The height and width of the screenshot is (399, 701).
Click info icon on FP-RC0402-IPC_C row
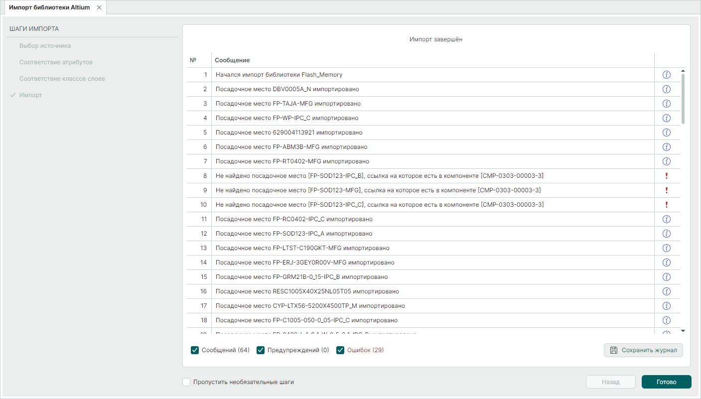click(x=666, y=219)
